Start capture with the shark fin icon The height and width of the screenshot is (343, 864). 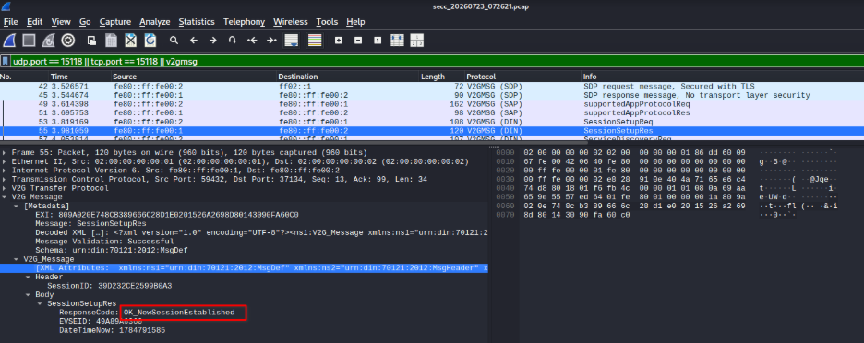coord(9,41)
